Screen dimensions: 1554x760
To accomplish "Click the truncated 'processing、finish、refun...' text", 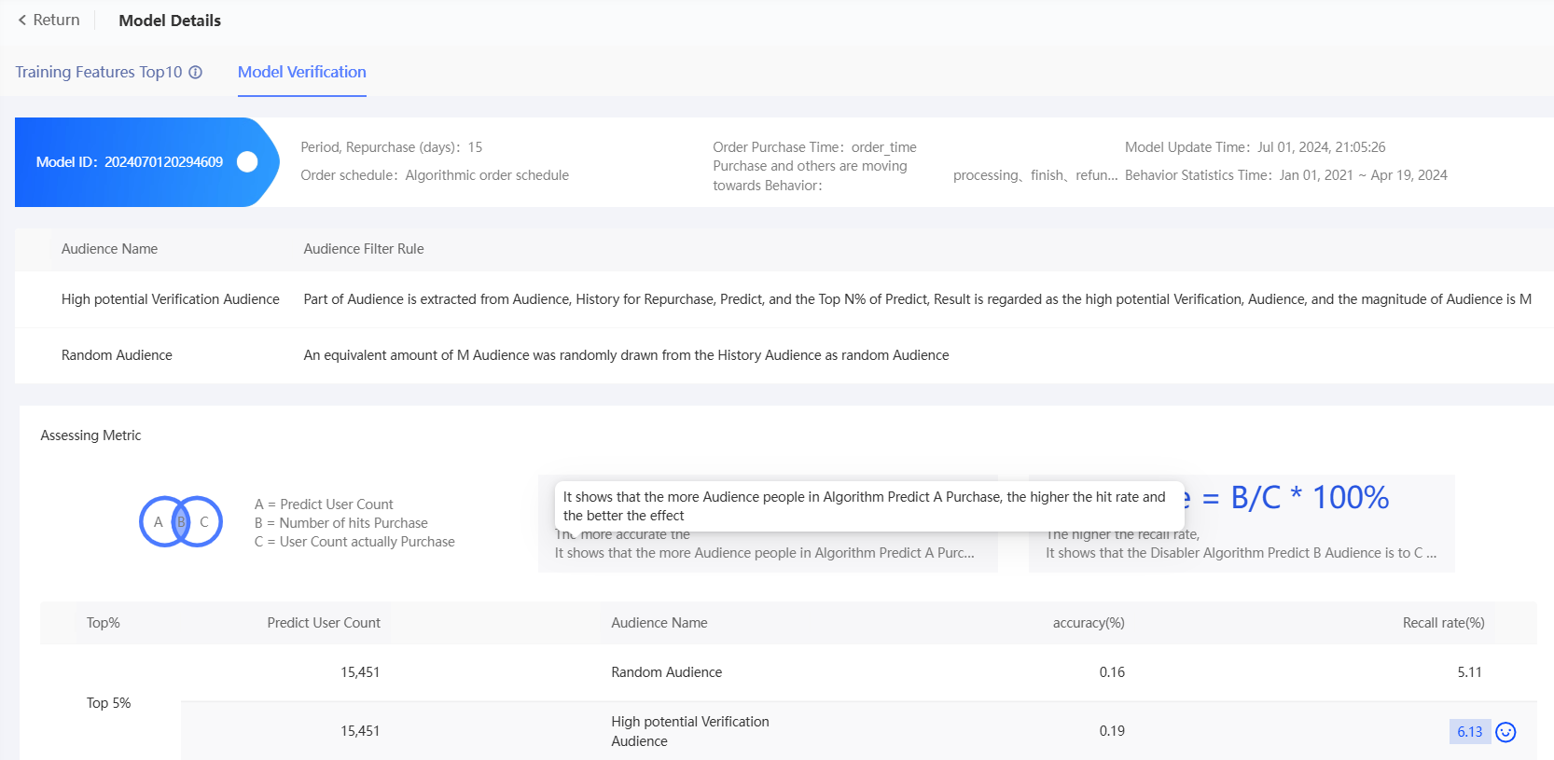I will point(1035,175).
